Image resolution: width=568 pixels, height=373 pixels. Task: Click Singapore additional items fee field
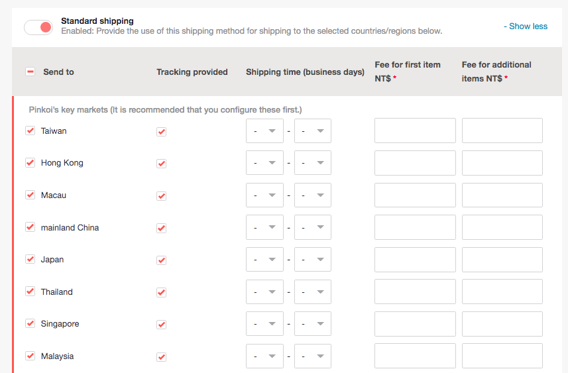pyautogui.click(x=502, y=324)
